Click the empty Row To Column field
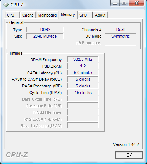This screenshot has height=164, width=147. point(83,126)
